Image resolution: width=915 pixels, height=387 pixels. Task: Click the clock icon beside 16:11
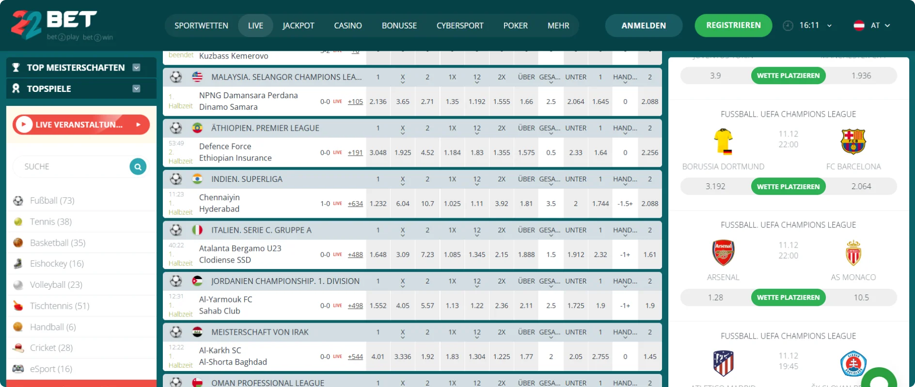[788, 26]
